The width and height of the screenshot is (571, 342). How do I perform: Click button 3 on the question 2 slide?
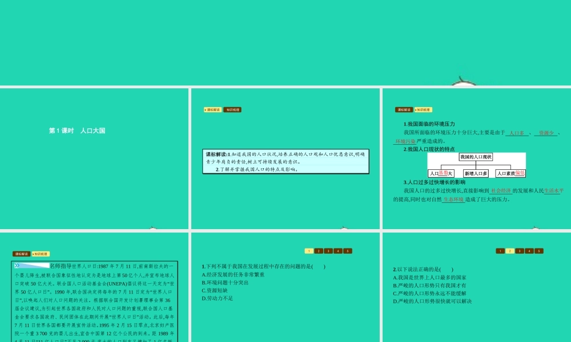coord(520,251)
